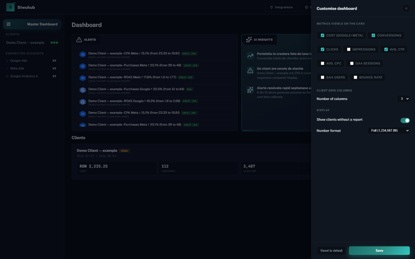The width and height of the screenshot is (415, 259).
Task: Click Meta icon of ROAS Meta alert
Action: pos(83,78)
